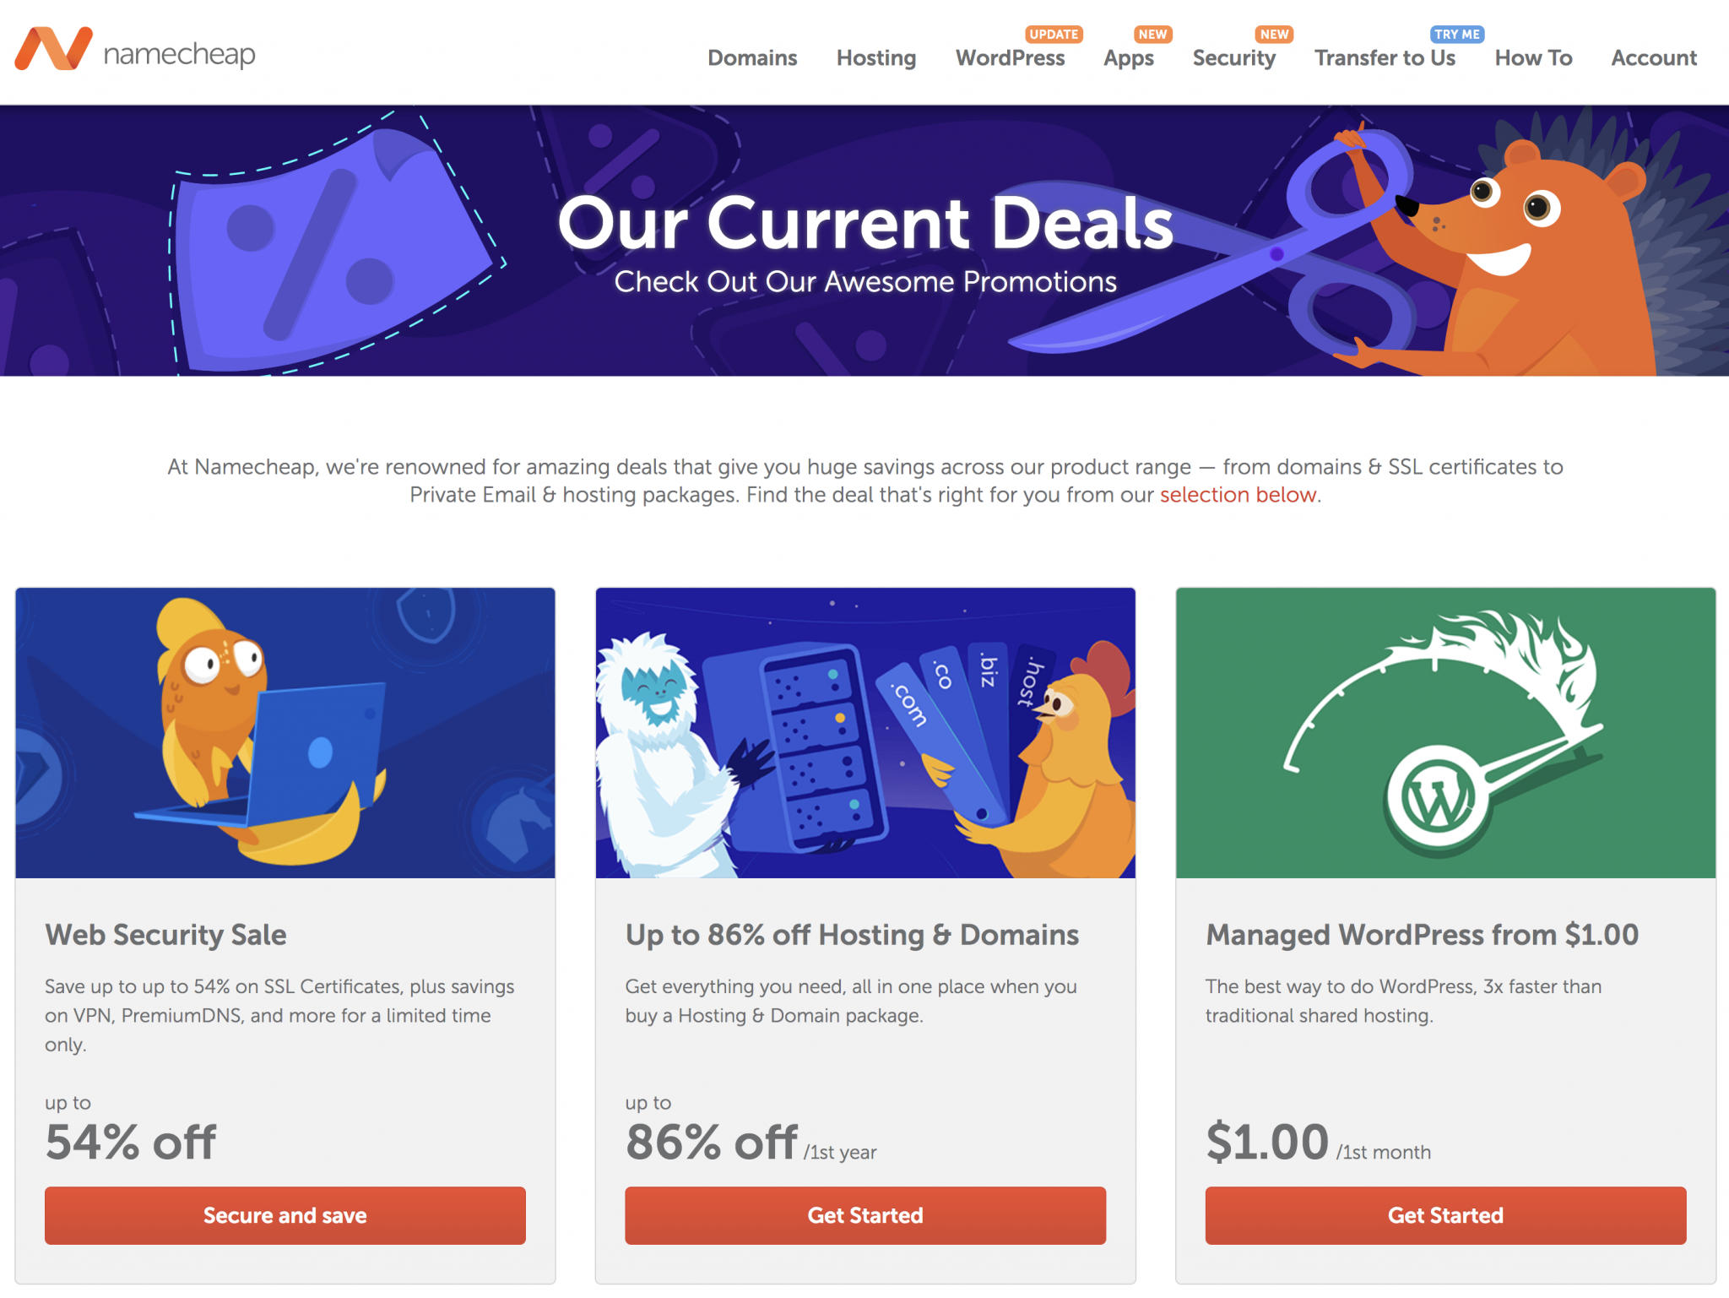Open the How To menu
The image size is (1729, 1298).
[x=1533, y=58]
